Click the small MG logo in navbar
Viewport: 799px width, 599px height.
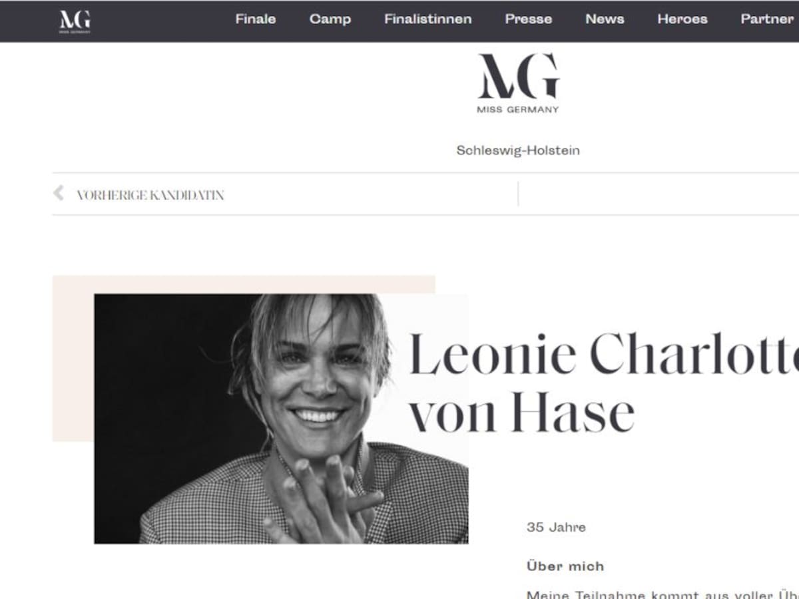(75, 21)
